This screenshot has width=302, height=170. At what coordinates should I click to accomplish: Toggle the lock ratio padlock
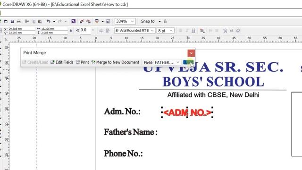point(71,31)
